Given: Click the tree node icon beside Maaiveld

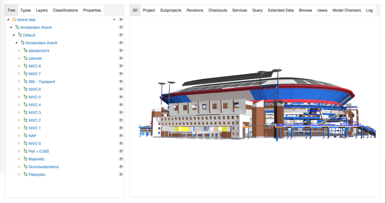Looking at the screenshot, I should 25,159.
